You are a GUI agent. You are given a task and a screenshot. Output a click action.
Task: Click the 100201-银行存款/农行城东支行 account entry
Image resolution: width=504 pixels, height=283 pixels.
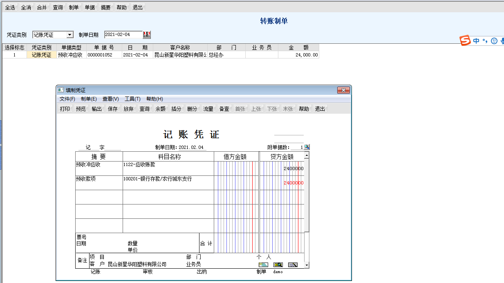(x=168, y=182)
